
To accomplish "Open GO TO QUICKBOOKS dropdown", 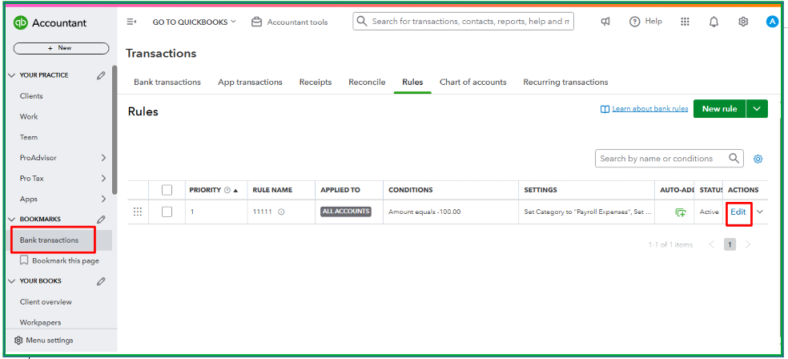I will (194, 22).
